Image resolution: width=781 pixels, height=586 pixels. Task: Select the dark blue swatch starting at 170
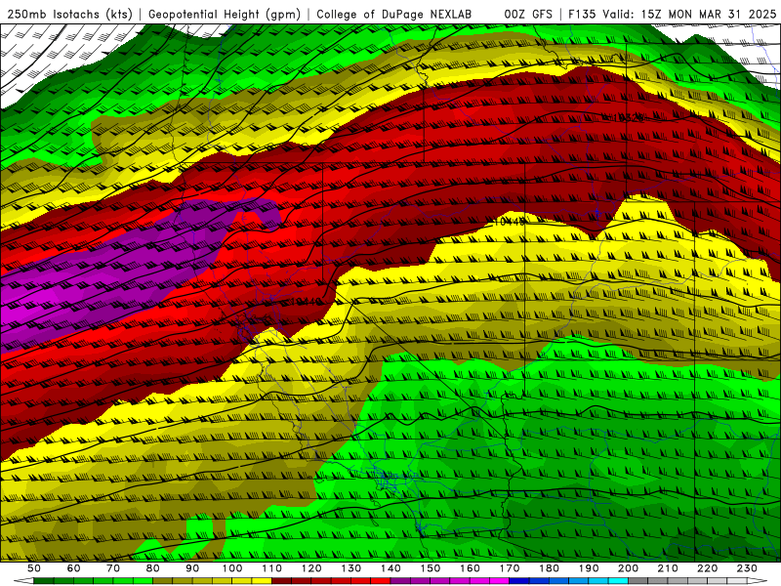coord(519,580)
